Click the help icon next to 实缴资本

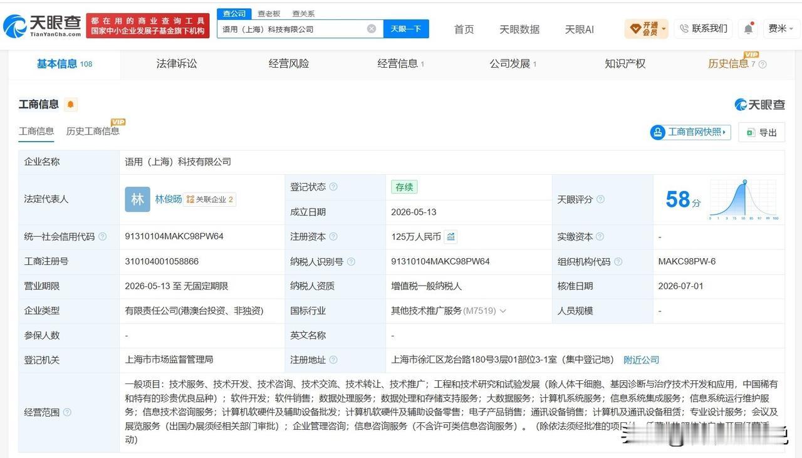point(600,237)
